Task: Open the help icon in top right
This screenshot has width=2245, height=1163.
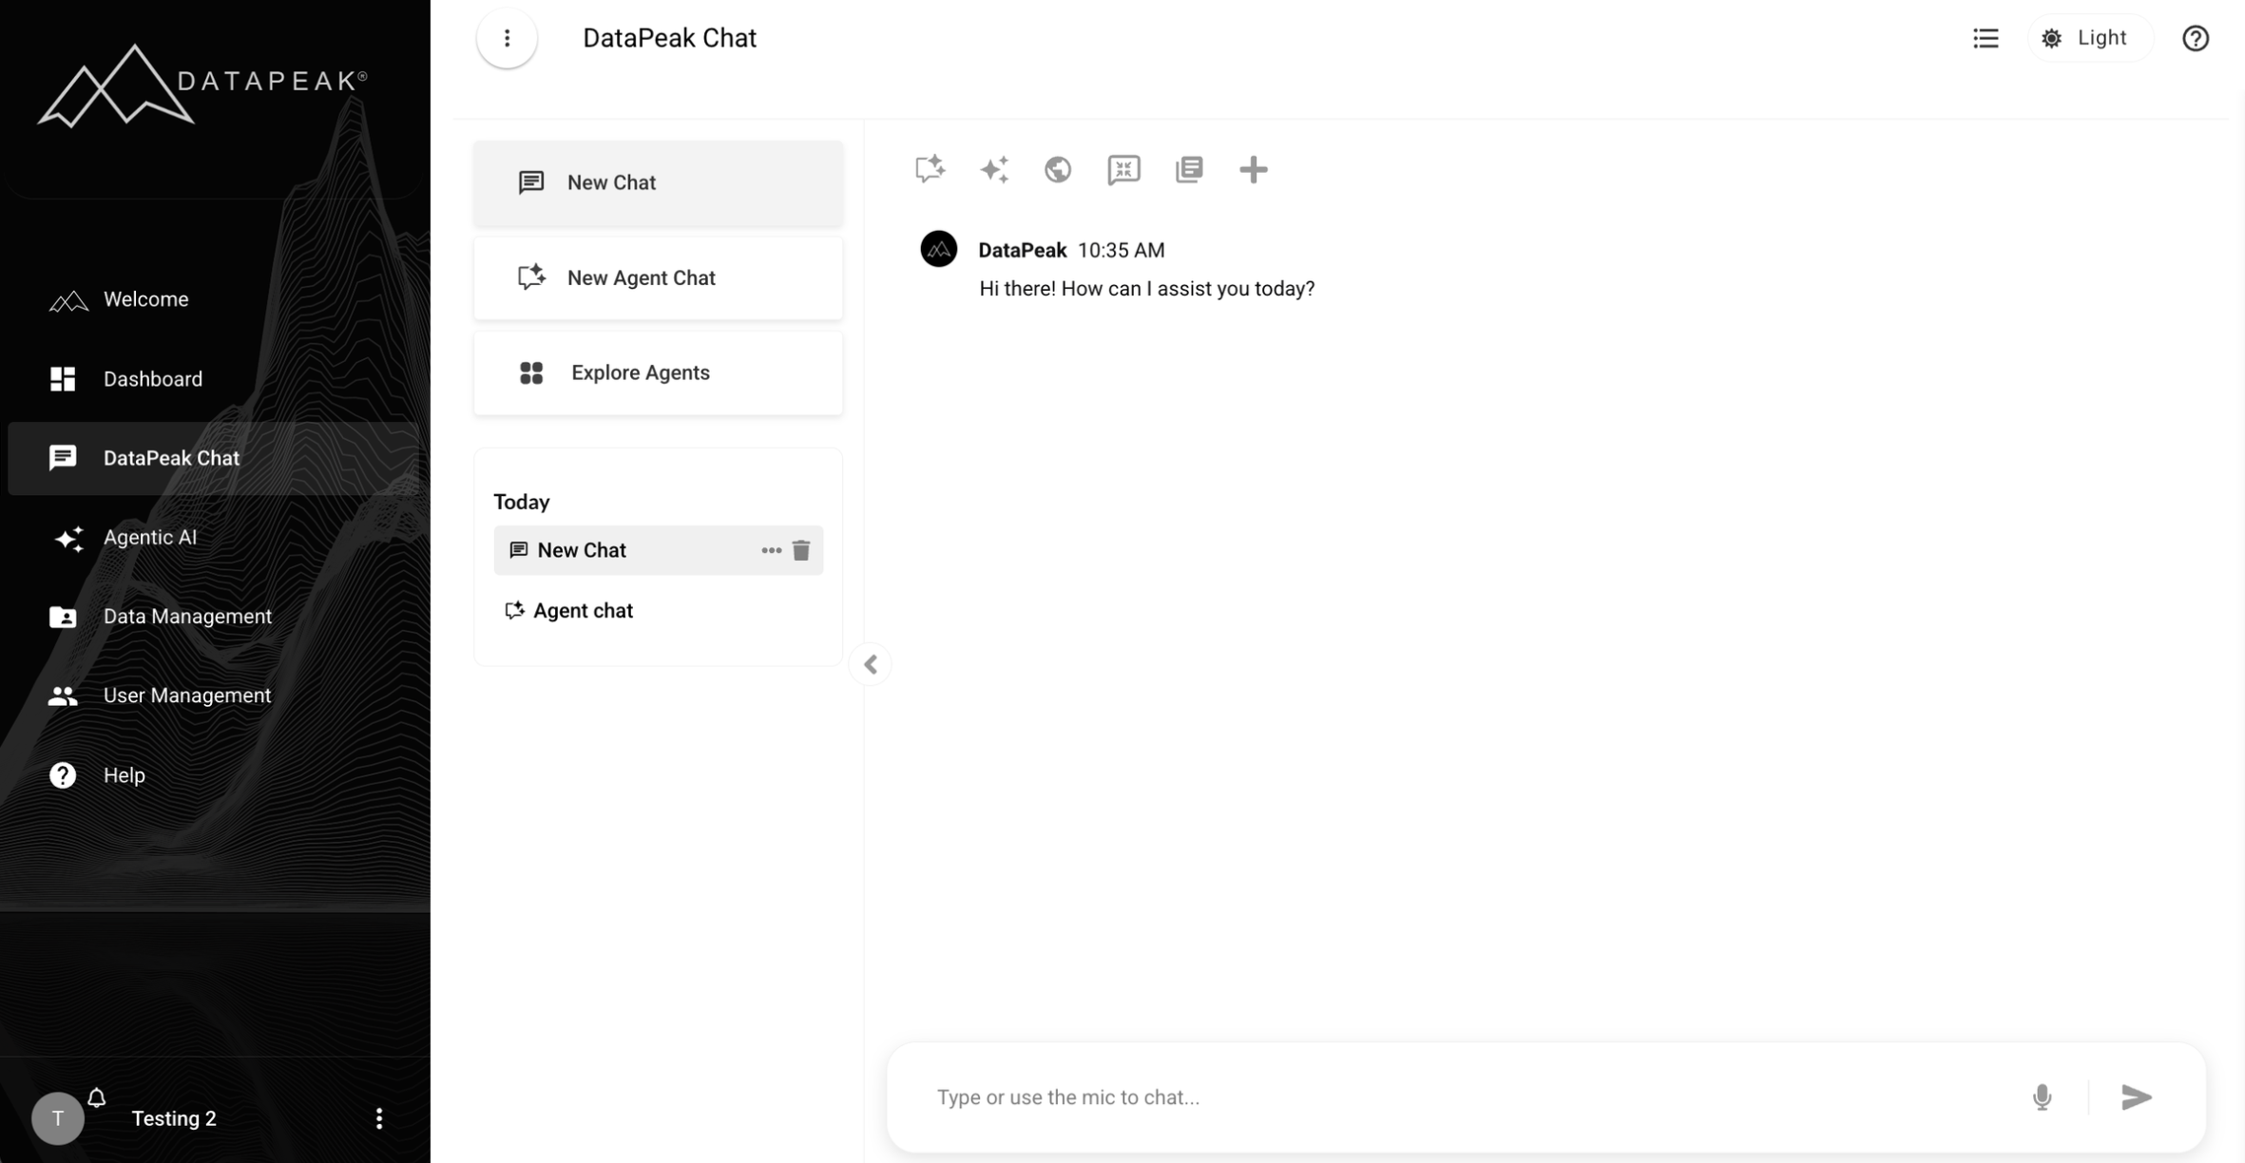Action: click(2196, 38)
